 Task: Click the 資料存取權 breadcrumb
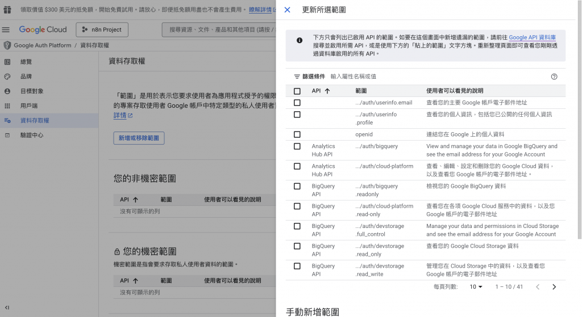[95, 45]
